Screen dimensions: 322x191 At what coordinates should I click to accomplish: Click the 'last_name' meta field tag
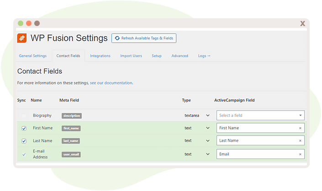[71, 141]
